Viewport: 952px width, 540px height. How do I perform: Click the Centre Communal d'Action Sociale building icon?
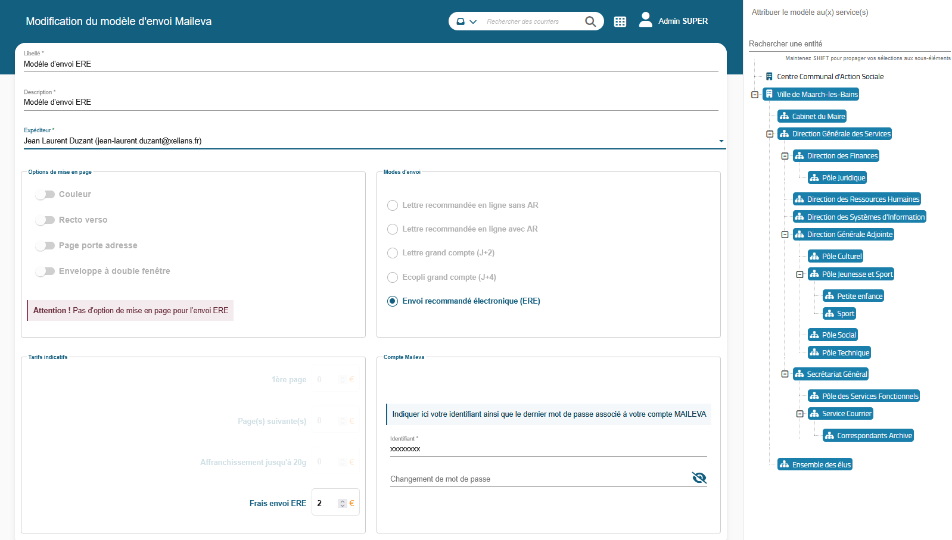[769, 77]
